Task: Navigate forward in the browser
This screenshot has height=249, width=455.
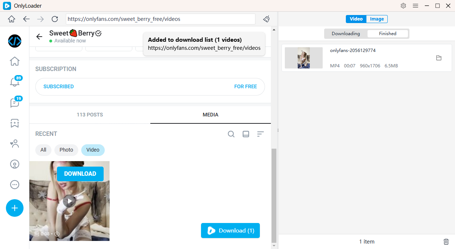Action: pos(40,19)
